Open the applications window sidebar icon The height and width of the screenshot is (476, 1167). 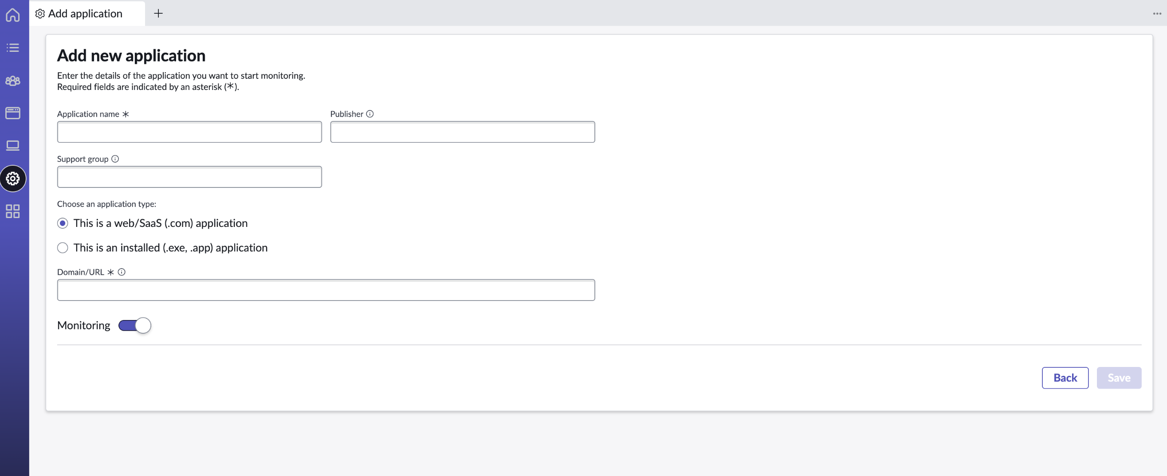click(13, 113)
